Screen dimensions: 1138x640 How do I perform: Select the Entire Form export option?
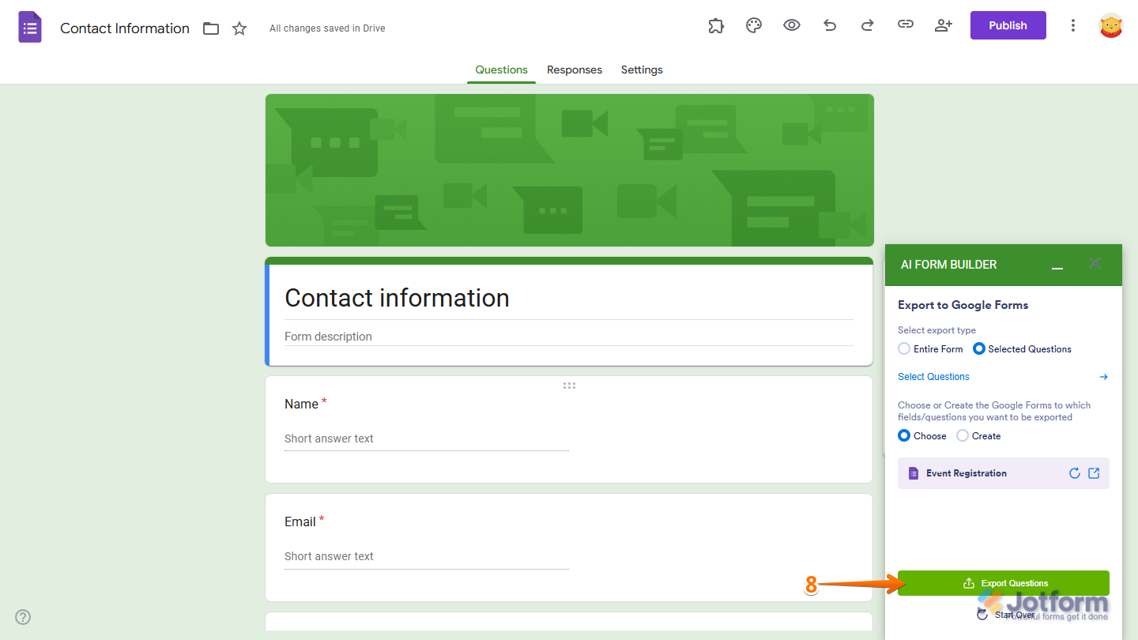[903, 348]
